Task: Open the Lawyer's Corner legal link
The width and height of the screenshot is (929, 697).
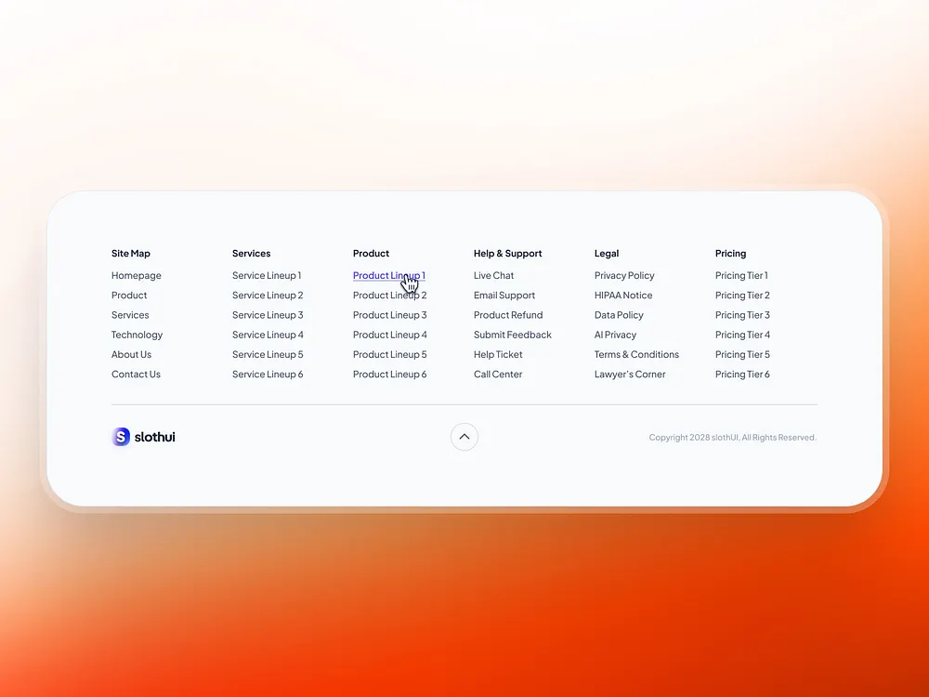Action: click(629, 374)
